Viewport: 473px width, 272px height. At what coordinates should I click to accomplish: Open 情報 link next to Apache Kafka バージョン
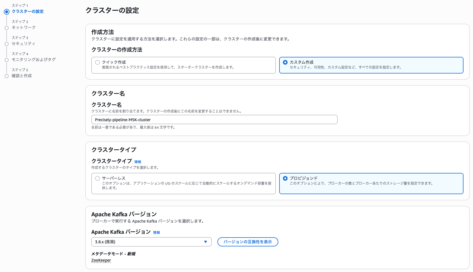click(x=156, y=233)
